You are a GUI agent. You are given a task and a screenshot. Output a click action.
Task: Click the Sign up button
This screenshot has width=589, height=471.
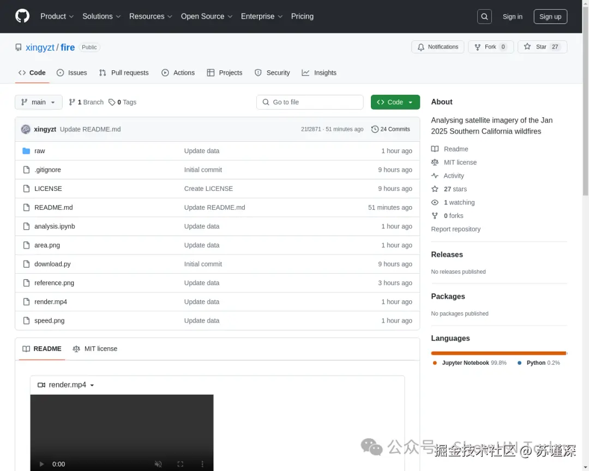550,16
